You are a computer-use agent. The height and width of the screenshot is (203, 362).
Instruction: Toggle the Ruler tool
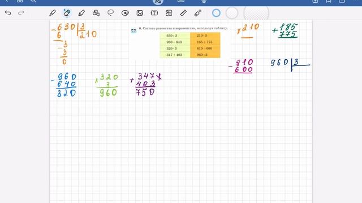(x=183, y=13)
